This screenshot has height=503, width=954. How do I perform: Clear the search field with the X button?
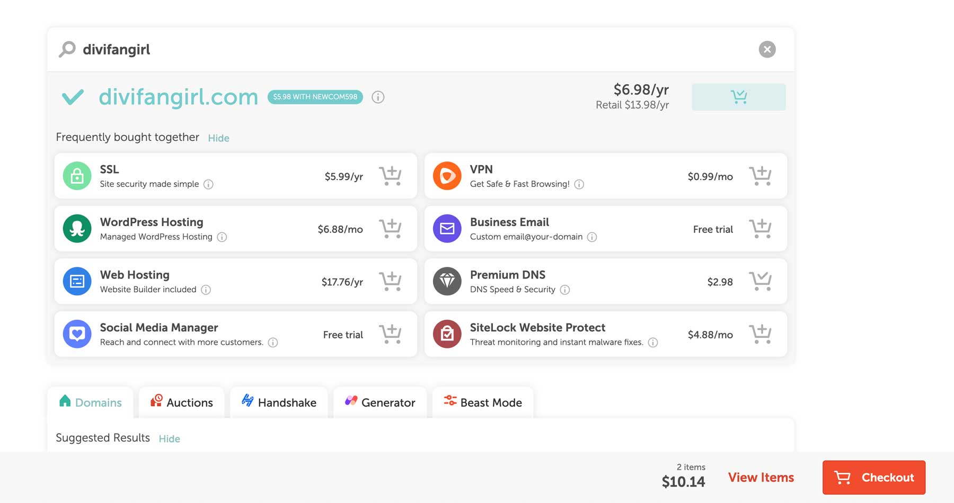(767, 49)
